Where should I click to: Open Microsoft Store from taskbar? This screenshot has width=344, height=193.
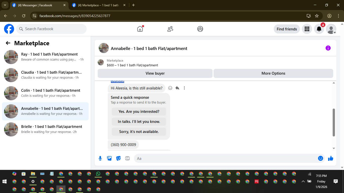coord(24,174)
